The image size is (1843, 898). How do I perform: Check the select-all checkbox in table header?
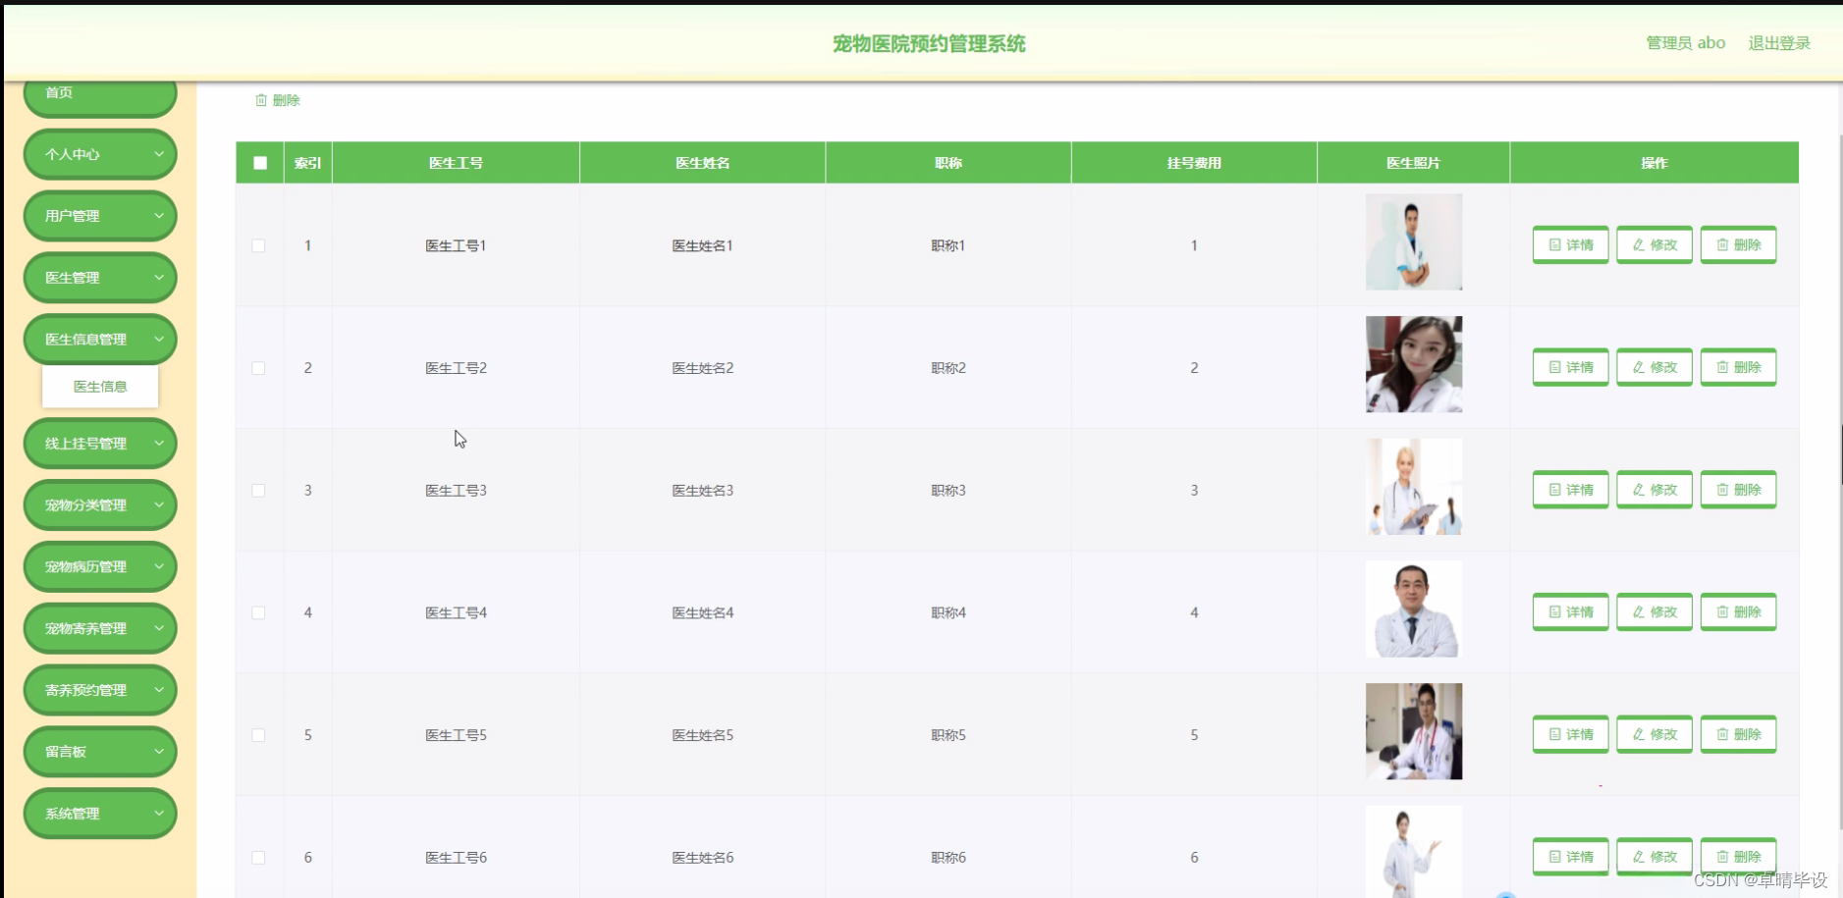point(259,162)
